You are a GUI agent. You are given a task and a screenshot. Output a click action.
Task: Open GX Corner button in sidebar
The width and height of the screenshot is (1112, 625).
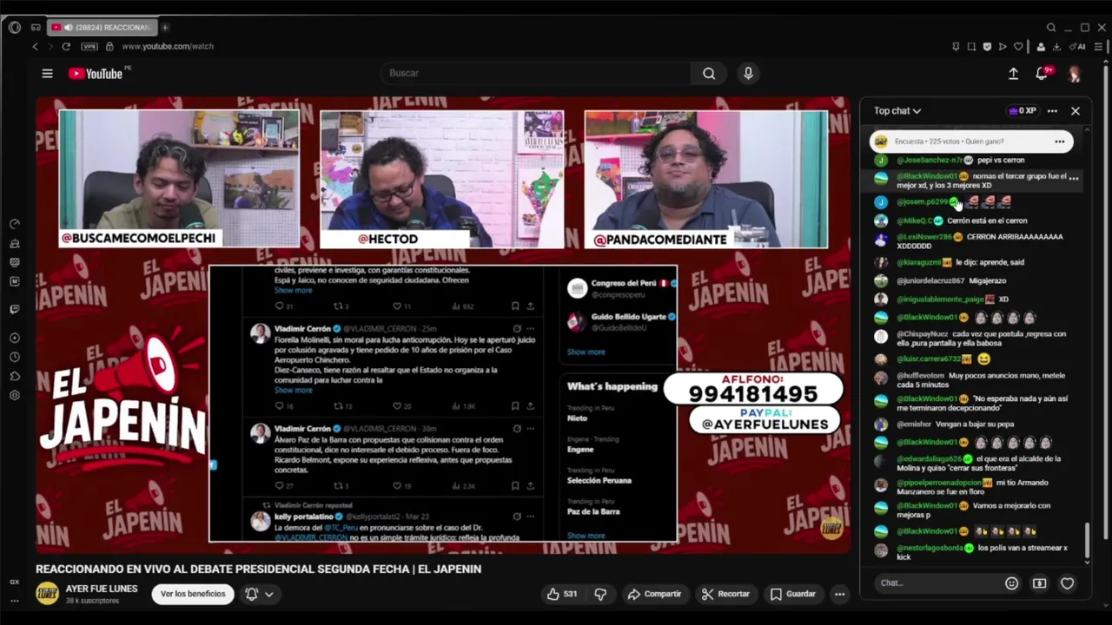point(15,582)
